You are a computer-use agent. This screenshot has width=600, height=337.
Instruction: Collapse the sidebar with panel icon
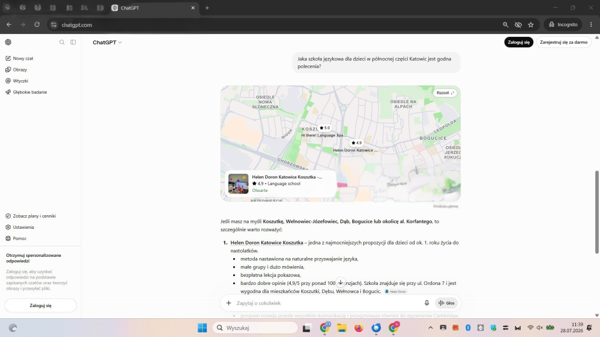73,42
